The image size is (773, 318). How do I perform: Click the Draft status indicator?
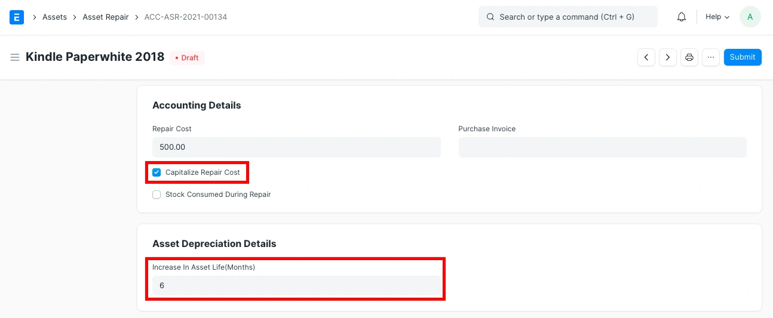(x=187, y=58)
